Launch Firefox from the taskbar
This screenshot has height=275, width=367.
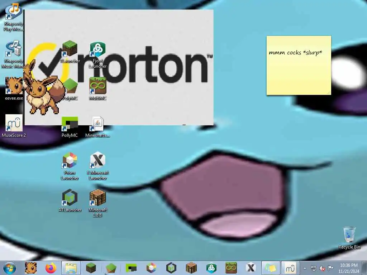(51, 268)
